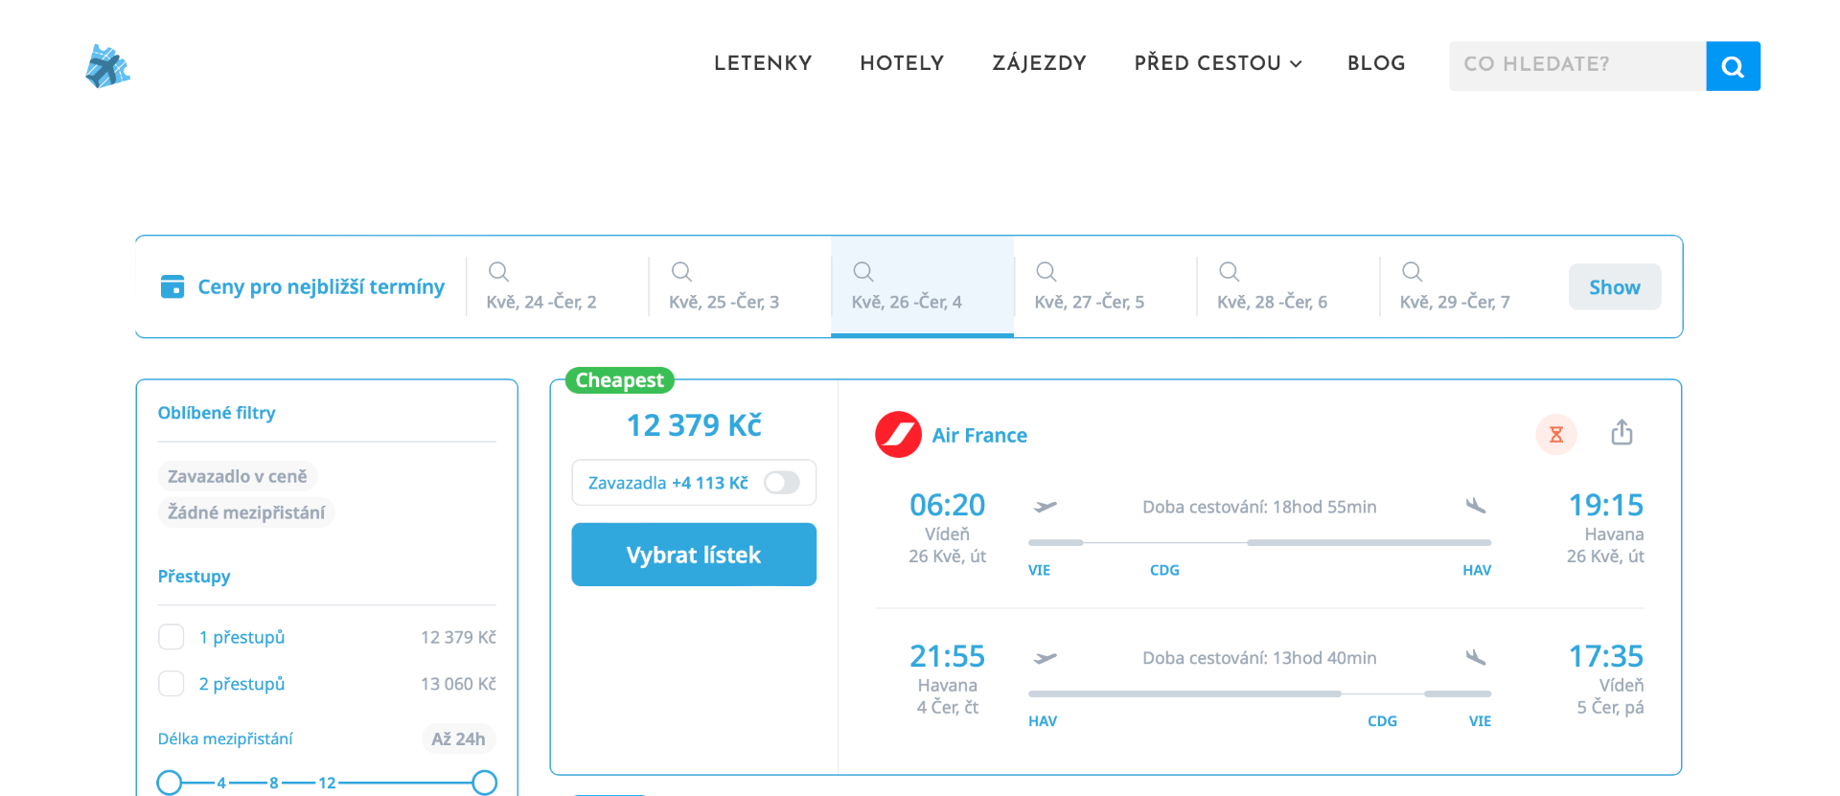Image resolution: width=1840 pixels, height=796 pixels.
Task: Toggle the Zavazadla +4 113 Kč switch
Action: [x=781, y=483]
